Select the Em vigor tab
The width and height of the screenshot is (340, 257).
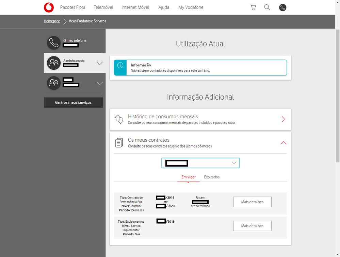coord(189,177)
